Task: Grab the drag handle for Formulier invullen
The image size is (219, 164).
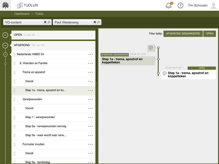Action: (x=15, y=144)
